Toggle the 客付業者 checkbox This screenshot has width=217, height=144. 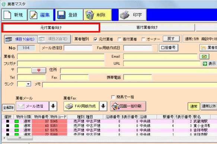119,39
